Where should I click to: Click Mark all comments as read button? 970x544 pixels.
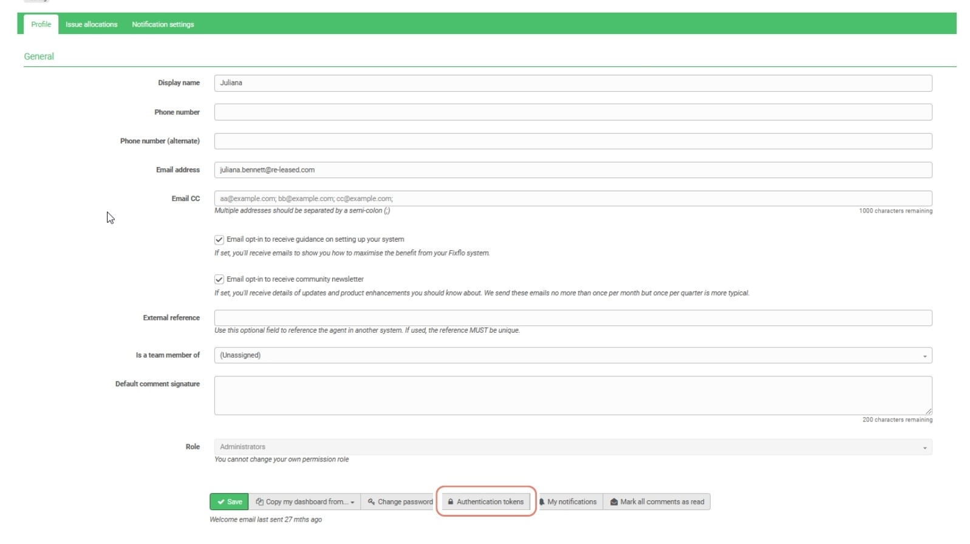pyautogui.click(x=657, y=502)
